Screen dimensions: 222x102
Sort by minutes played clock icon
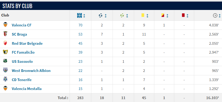pos(215,15)
